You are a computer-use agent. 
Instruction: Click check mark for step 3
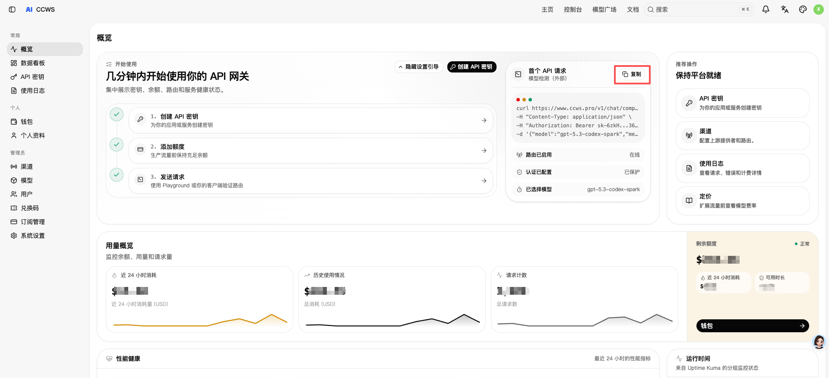(117, 175)
